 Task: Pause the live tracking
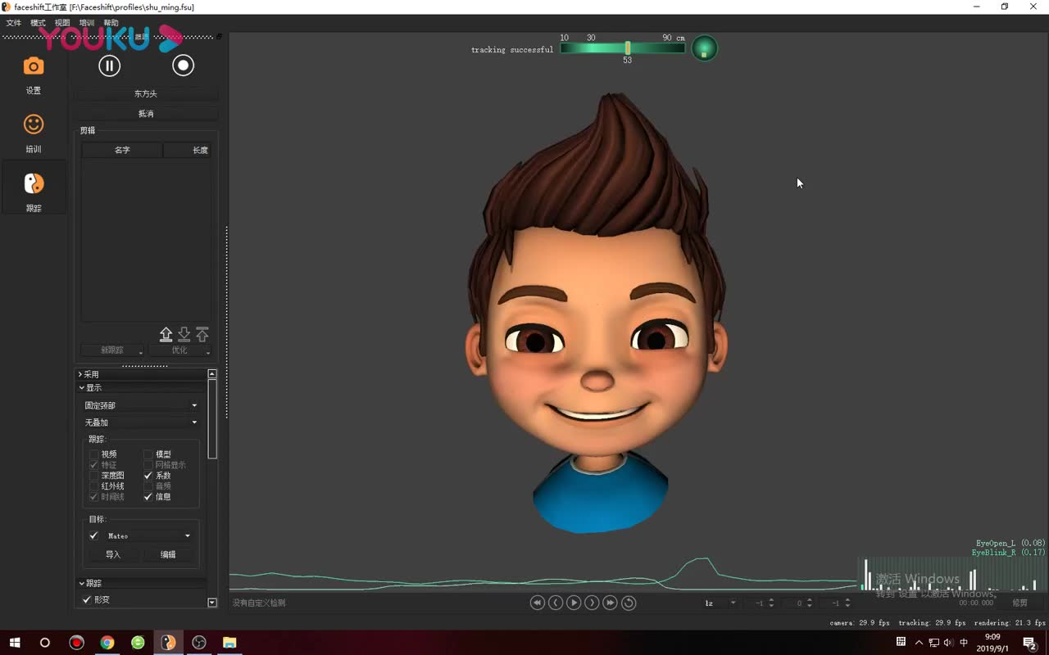(109, 65)
